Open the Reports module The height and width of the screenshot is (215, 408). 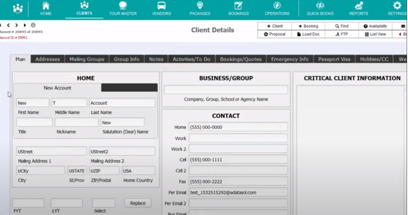tap(359, 9)
